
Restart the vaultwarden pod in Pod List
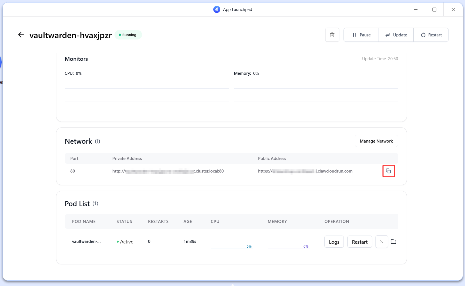pyautogui.click(x=359, y=242)
